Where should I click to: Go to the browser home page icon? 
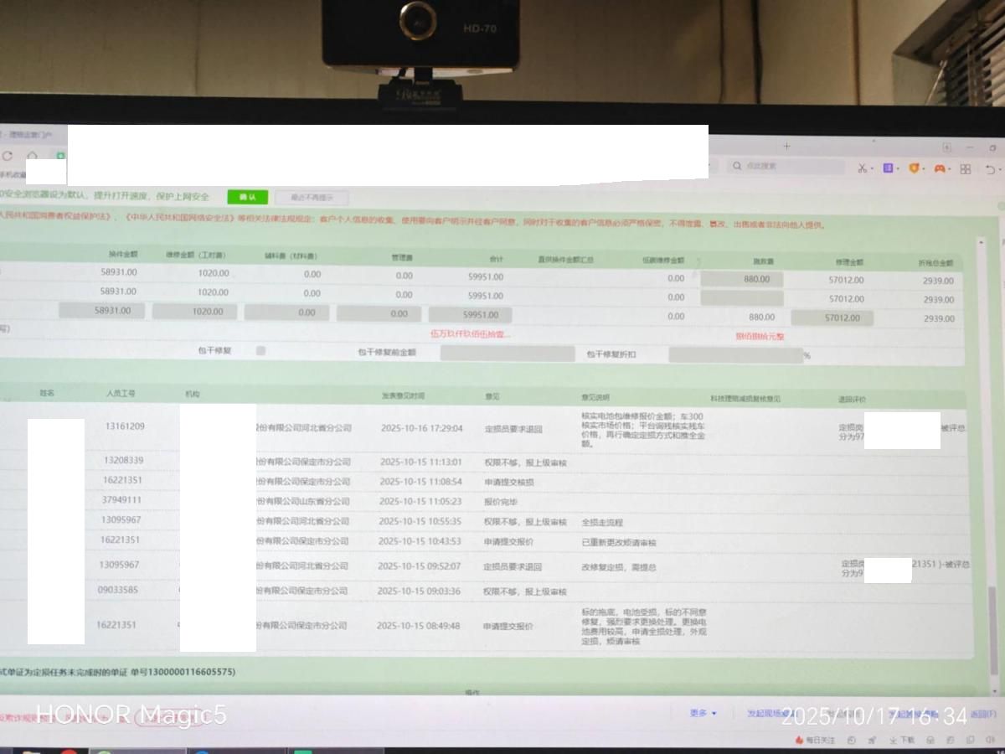tap(32, 156)
